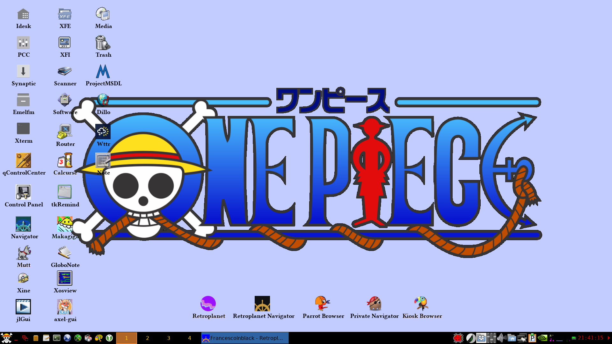Open the Navigator desktop icon
612x344 pixels.
pyautogui.click(x=23, y=224)
